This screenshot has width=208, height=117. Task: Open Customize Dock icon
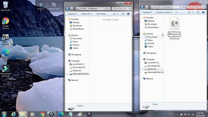(x=54, y=6)
